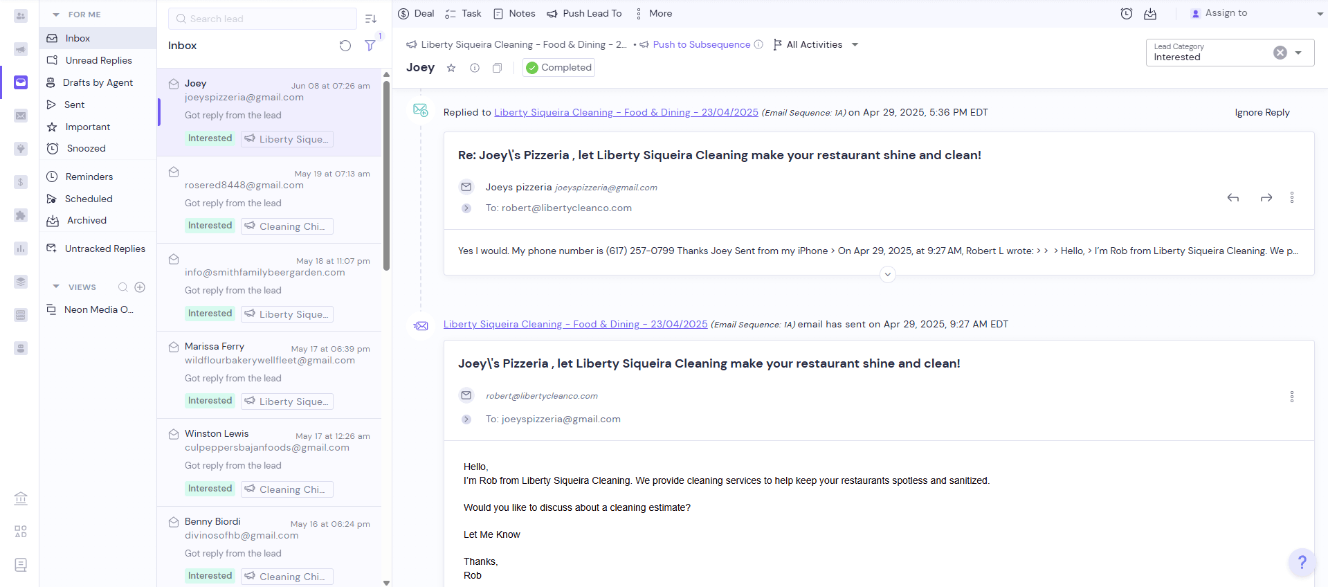Viewport: 1328px width, 587px height.
Task: Open the info@smithfamilybeergarden.com conversation
Action: 269,287
